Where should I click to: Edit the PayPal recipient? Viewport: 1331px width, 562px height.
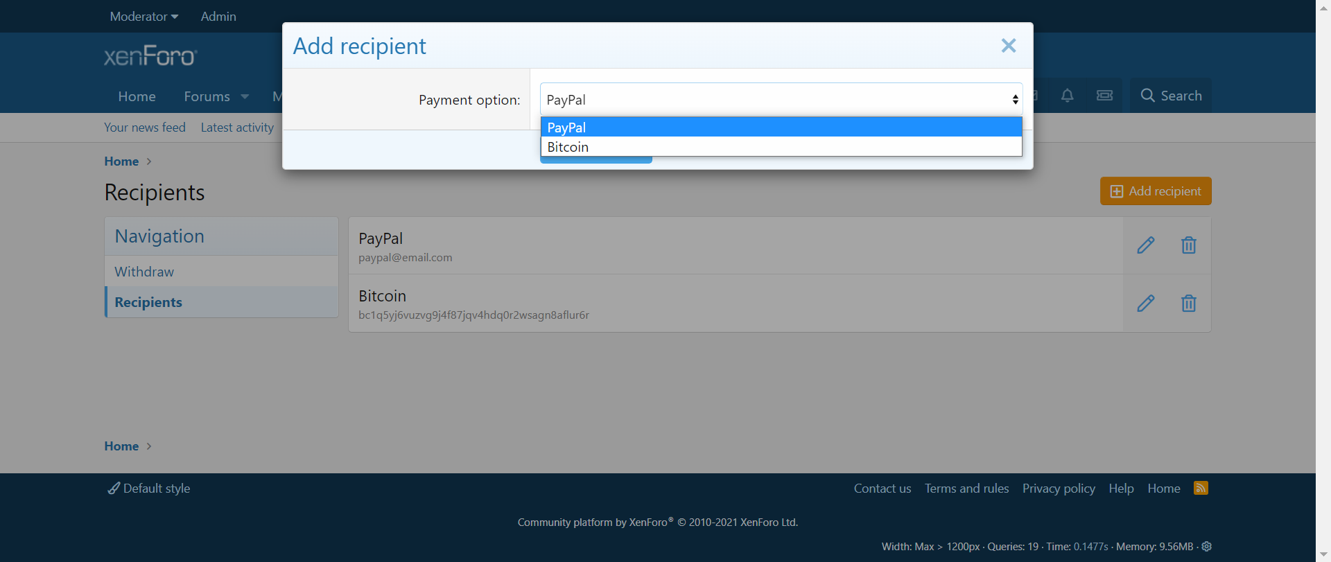click(x=1146, y=245)
